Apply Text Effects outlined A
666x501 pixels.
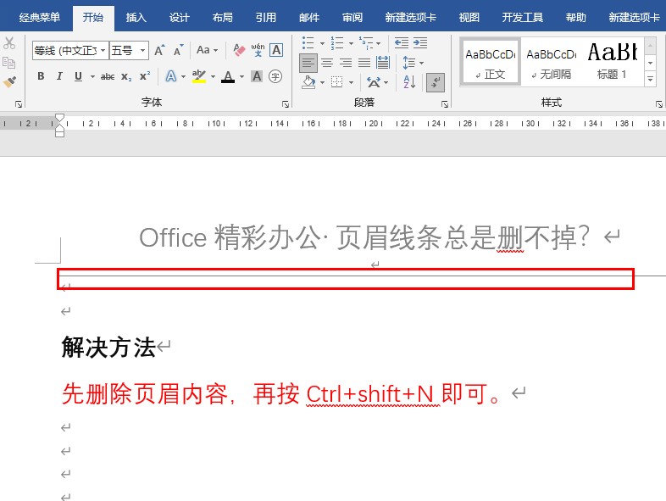click(171, 76)
